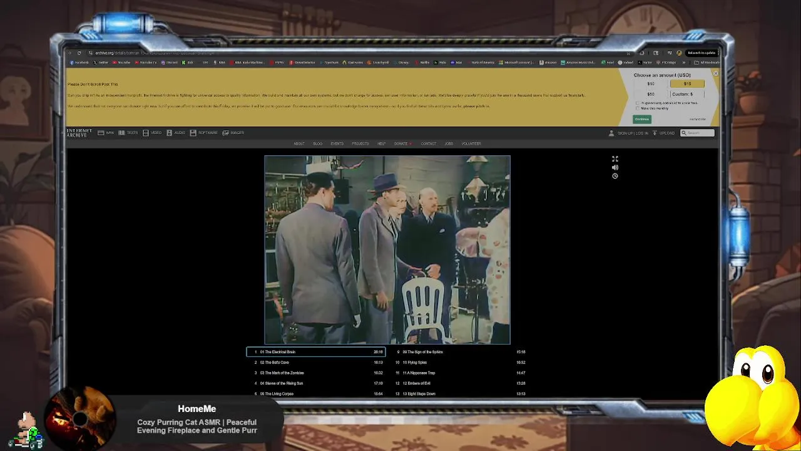
Task: Open the Discord bookmark
Action: coord(169,63)
